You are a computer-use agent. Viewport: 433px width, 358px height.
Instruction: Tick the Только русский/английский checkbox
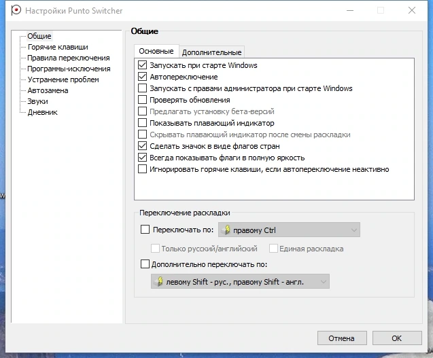[x=155, y=249]
